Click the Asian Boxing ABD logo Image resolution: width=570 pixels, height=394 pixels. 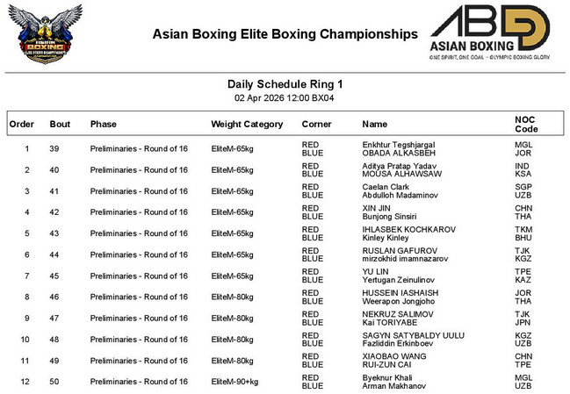coord(489,26)
